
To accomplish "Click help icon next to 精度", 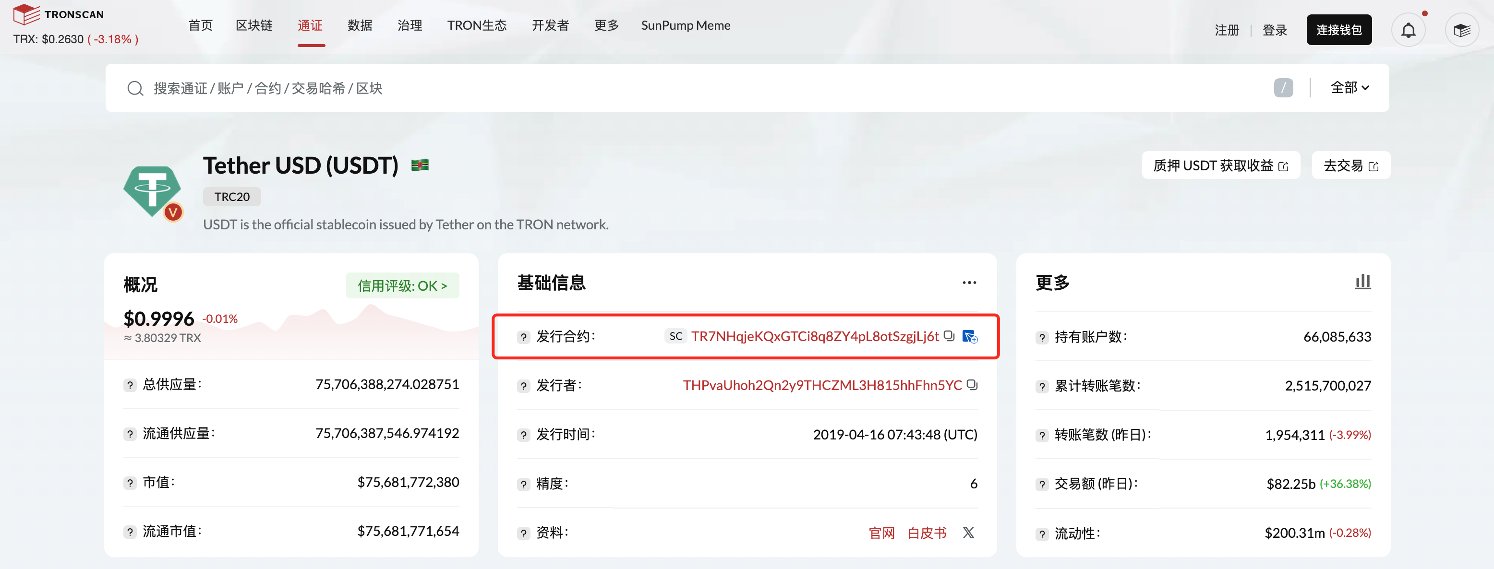I will point(523,485).
